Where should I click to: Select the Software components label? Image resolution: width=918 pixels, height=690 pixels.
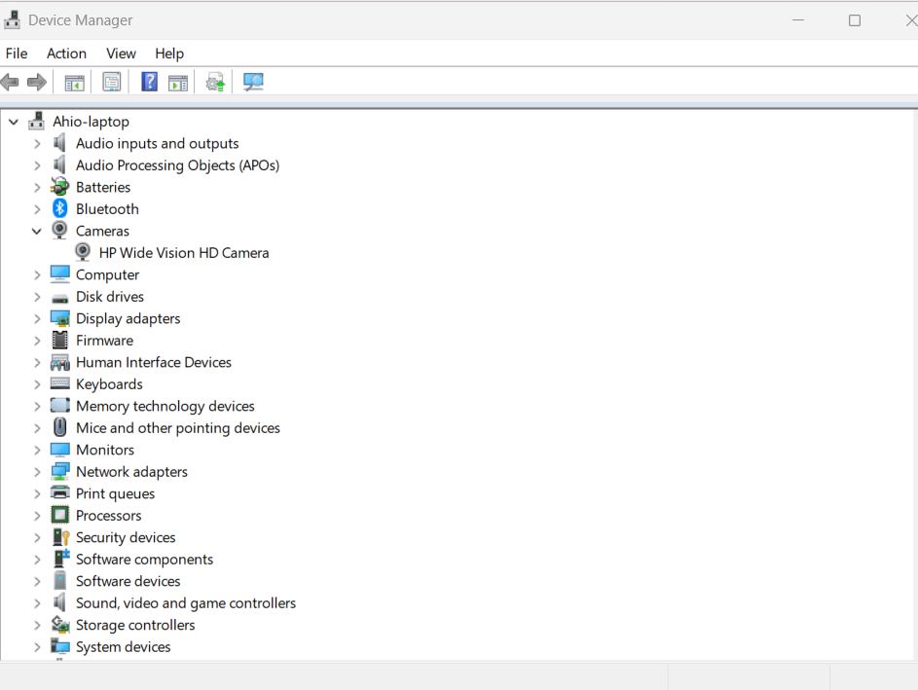click(144, 559)
